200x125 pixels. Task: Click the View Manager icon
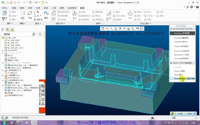tap(129, 29)
